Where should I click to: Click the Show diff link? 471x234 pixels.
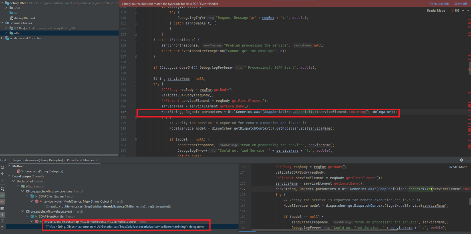pyautogui.click(x=460, y=4)
